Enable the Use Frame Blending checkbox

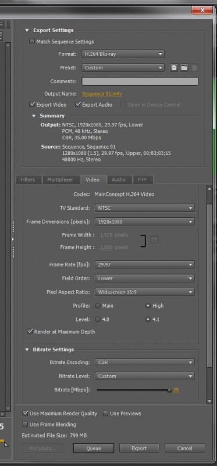tap(25, 425)
